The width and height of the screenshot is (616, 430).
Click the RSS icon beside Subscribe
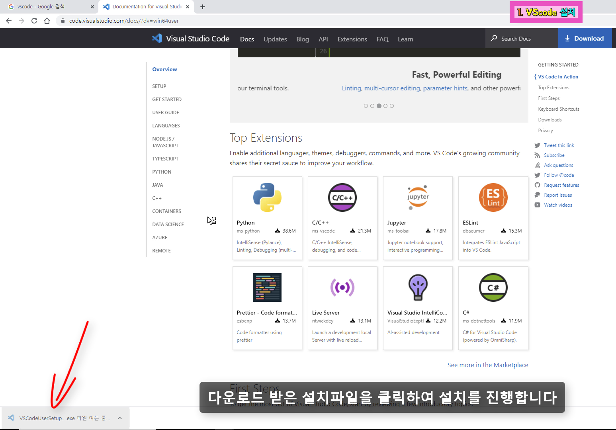pyautogui.click(x=537, y=155)
